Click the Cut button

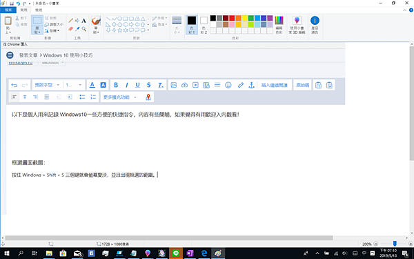click(21, 18)
